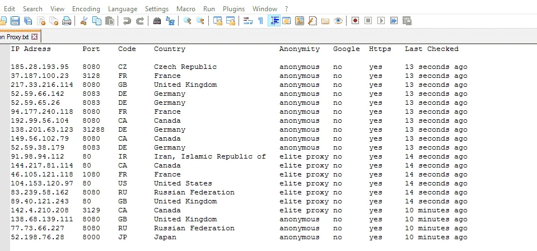This screenshot has width=537, height=251.
Task: Run macro multiple times icon
Action: [394, 21]
